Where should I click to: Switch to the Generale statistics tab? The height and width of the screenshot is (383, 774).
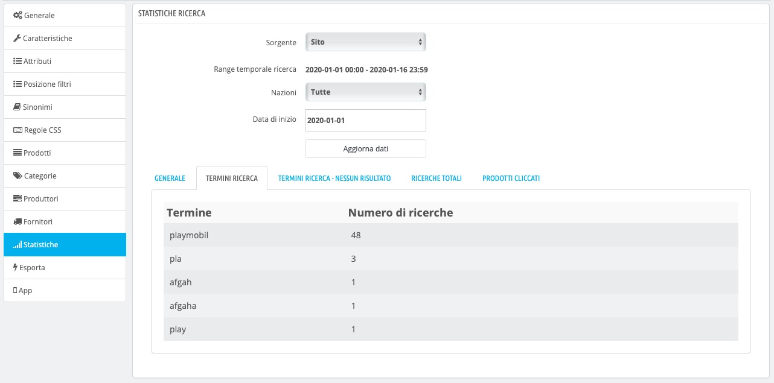(x=170, y=179)
